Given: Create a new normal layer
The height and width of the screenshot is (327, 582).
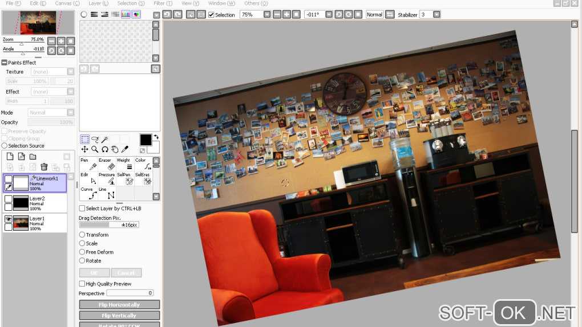Looking at the screenshot, I should [10, 156].
